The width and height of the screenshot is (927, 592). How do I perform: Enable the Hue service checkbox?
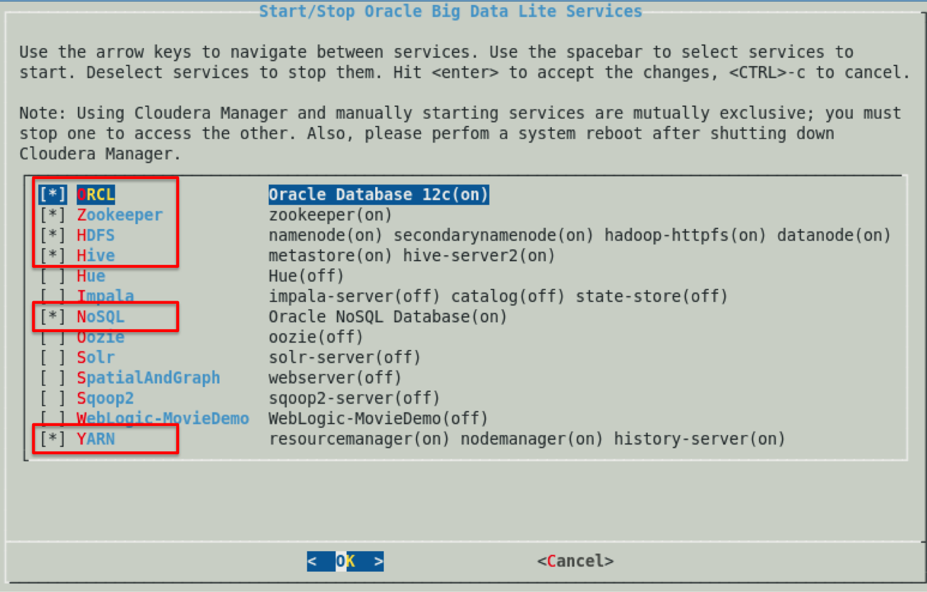53,275
